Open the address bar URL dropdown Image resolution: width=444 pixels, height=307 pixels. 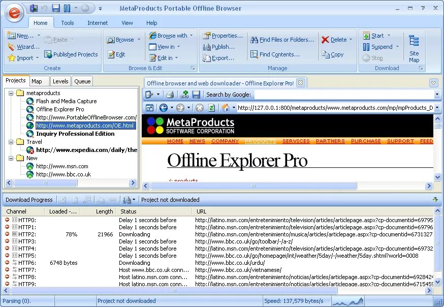437,108
